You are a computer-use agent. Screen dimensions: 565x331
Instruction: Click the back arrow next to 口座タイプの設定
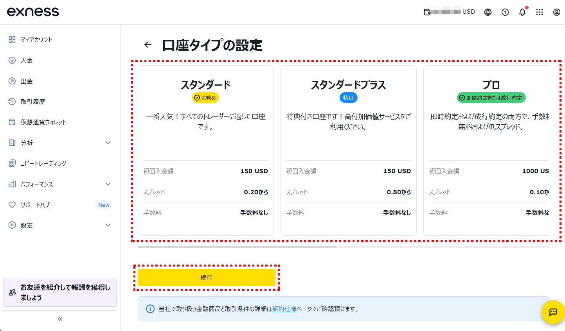click(x=148, y=45)
